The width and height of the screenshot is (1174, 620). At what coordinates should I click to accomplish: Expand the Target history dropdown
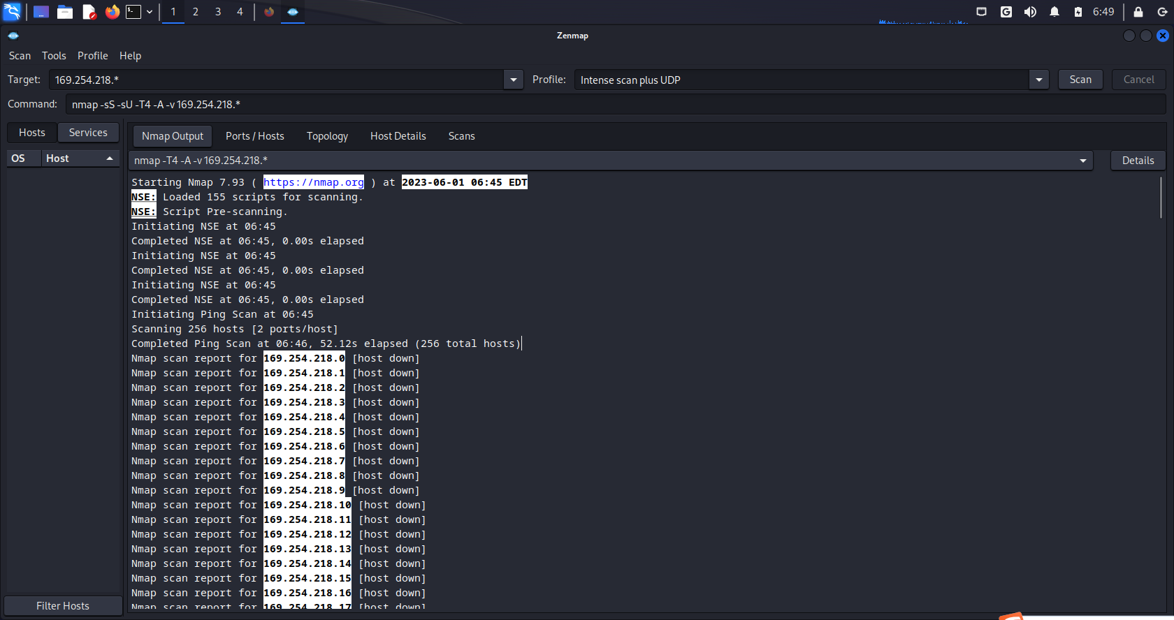(514, 80)
